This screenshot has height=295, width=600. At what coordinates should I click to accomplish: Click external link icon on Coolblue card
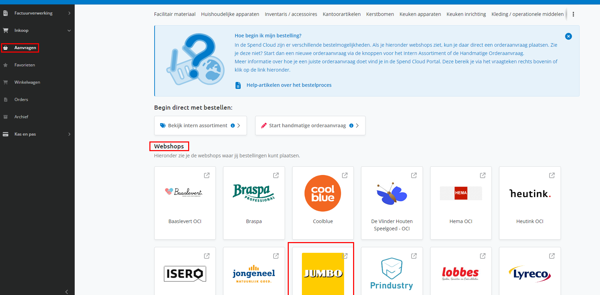[345, 175]
